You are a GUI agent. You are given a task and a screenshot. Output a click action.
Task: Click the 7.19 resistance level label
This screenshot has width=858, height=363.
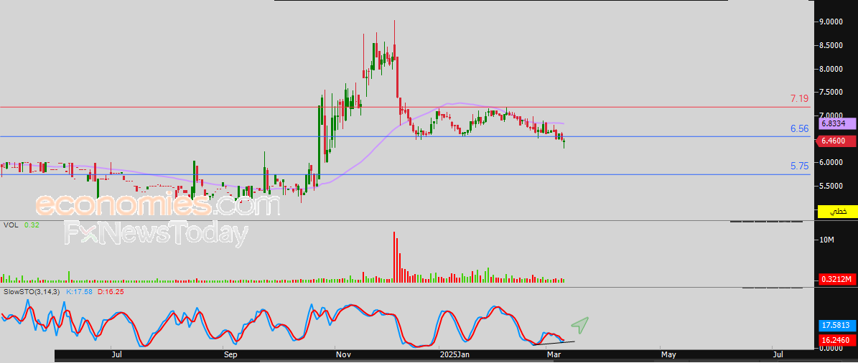click(799, 98)
